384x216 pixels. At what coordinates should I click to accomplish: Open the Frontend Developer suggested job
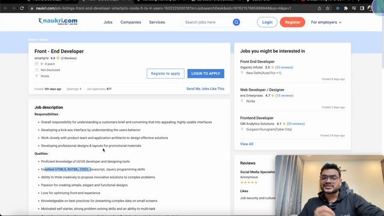click(x=257, y=118)
